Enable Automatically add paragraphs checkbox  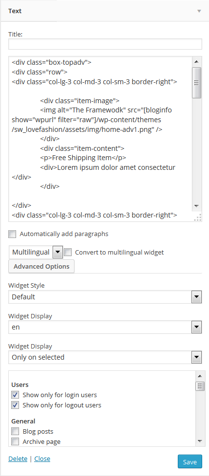13,234
